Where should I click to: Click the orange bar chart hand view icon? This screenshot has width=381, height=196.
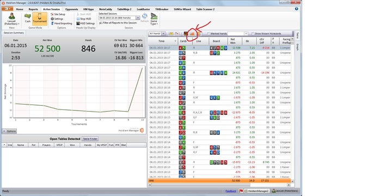click(x=192, y=34)
